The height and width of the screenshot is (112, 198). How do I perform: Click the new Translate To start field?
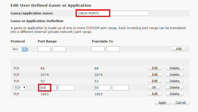pyautogui.click(x=98, y=49)
